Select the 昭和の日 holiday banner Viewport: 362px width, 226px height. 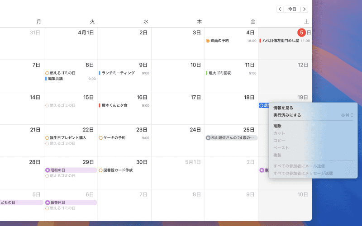(x=71, y=170)
